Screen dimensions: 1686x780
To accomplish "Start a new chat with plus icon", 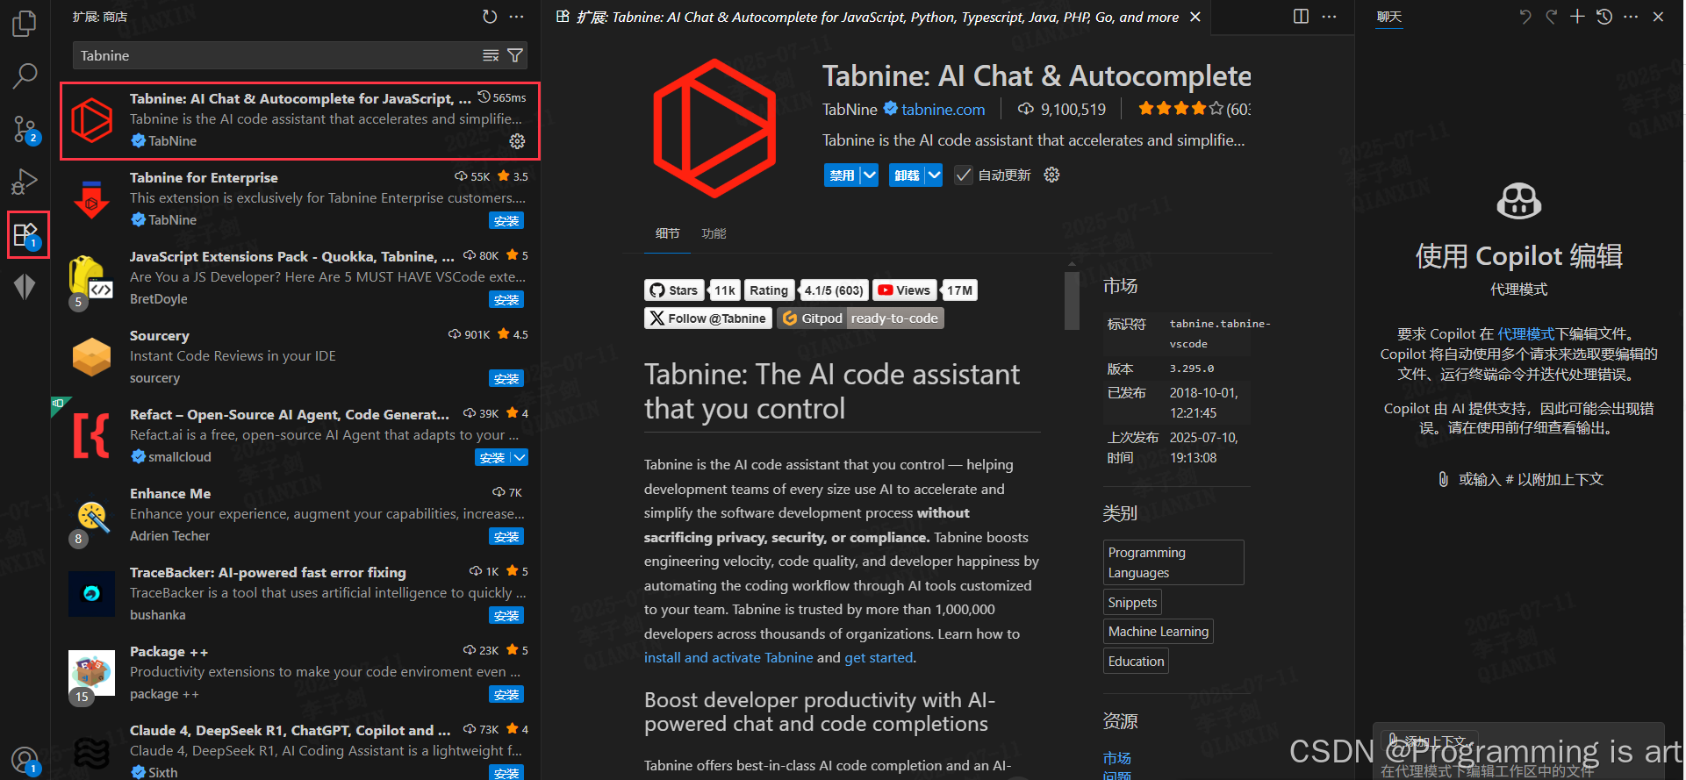I will 1577,17.
